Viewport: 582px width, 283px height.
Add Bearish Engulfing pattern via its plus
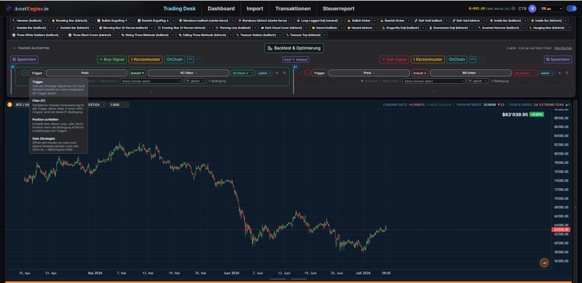(x=173, y=21)
